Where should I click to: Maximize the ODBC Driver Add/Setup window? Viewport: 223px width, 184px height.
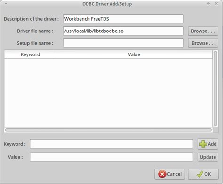click(x=208, y=4)
